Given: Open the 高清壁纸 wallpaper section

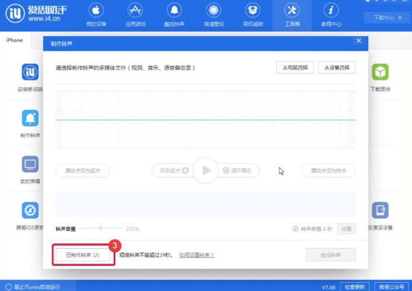Looking at the screenshot, I should coord(214,16).
